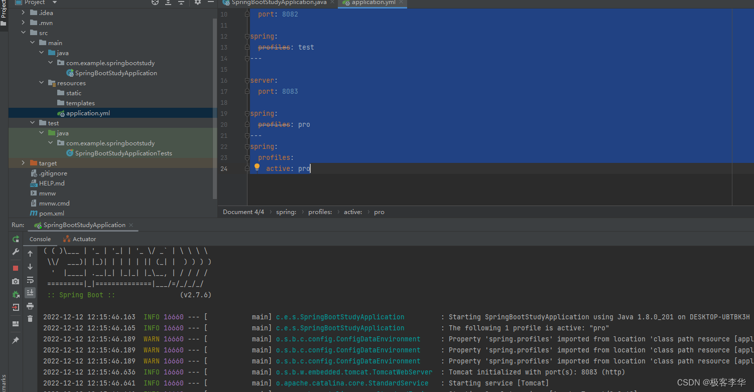The height and width of the screenshot is (392, 754).
Task: Click 'pro' breadcrumb
Action: pos(379,212)
